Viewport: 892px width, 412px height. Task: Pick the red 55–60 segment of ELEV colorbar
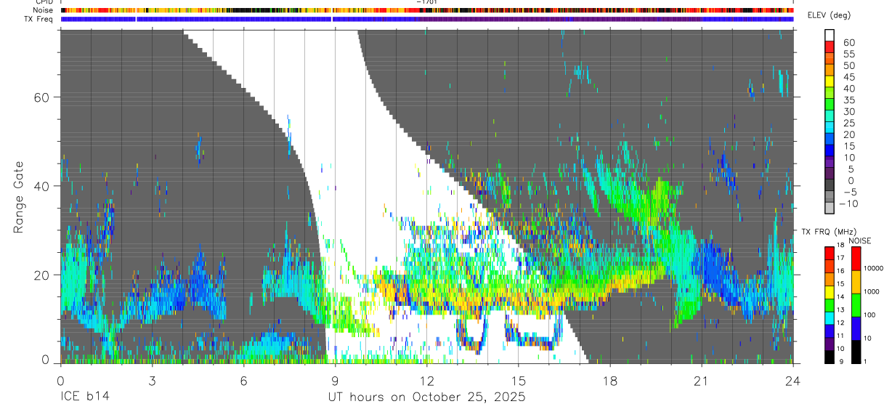tap(830, 47)
